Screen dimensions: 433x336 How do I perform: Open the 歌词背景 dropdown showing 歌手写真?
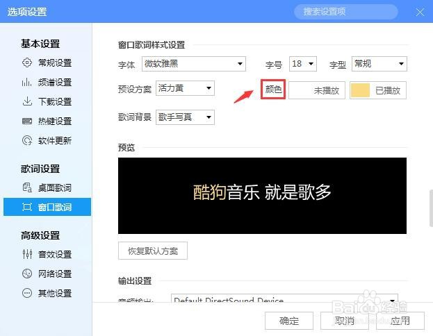[185, 117]
